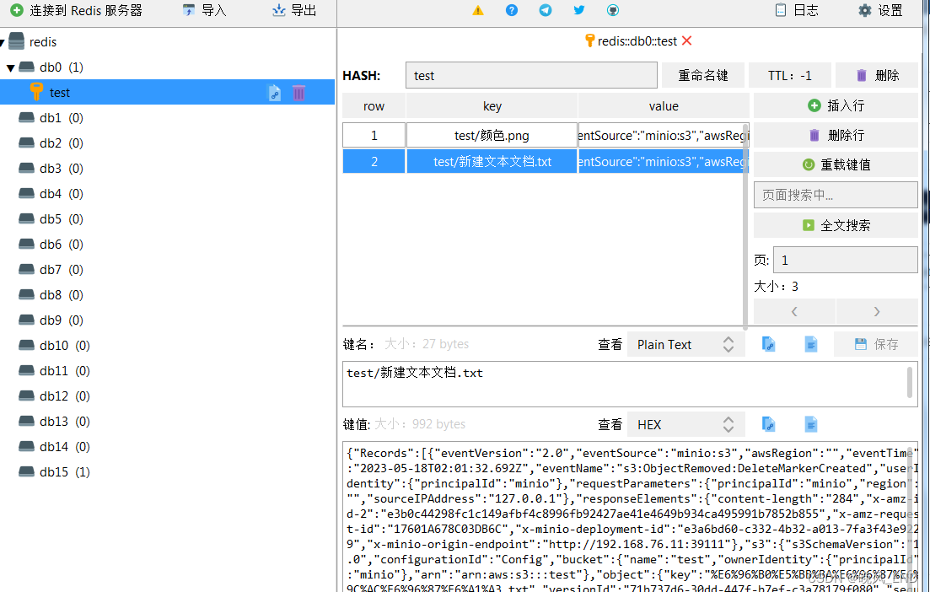
Task: Select row with test/颜色.png key
Action: pyautogui.click(x=492, y=135)
